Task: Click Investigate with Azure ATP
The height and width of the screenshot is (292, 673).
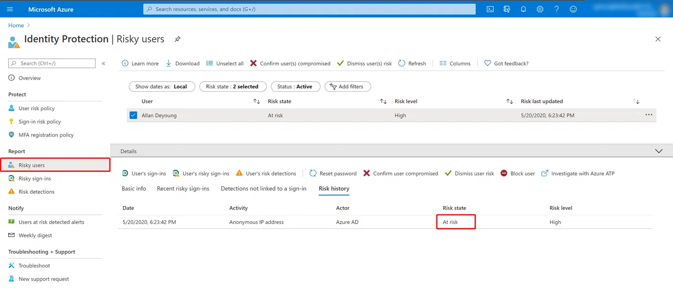Action: (578, 173)
